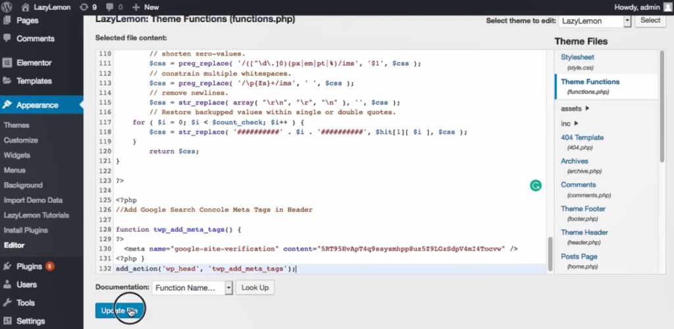
Task: Click the return $css; code line
Action: pos(174,152)
